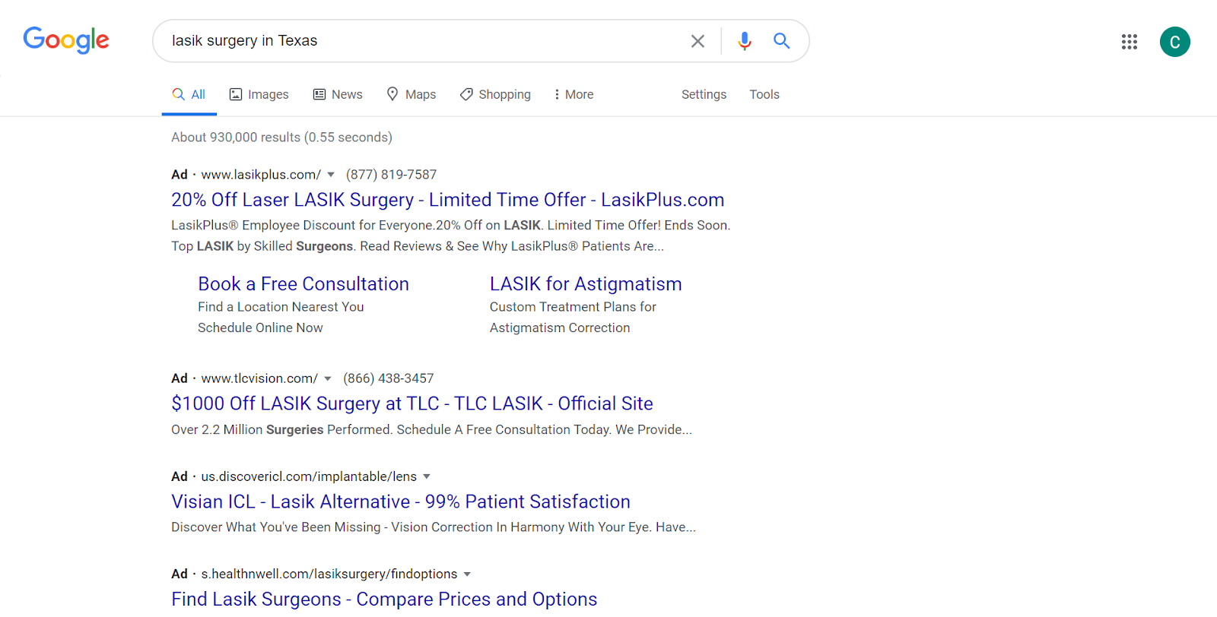Open the Tools search filter
Image resolution: width=1217 pixels, height=617 pixels.
click(764, 94)
